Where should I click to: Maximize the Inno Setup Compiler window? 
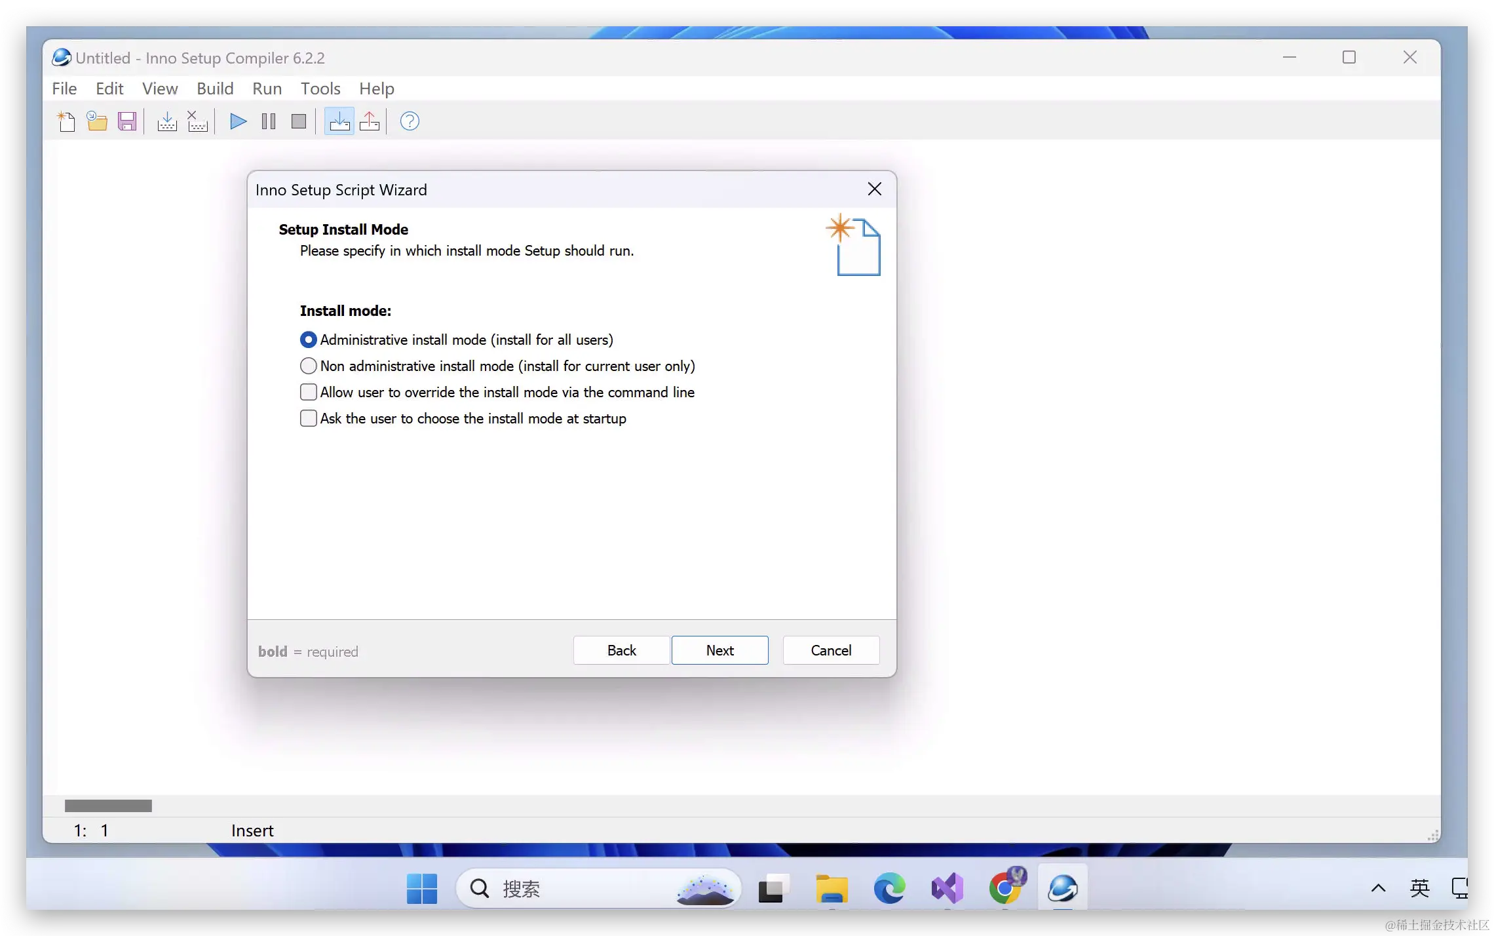tap(1349, 58)
